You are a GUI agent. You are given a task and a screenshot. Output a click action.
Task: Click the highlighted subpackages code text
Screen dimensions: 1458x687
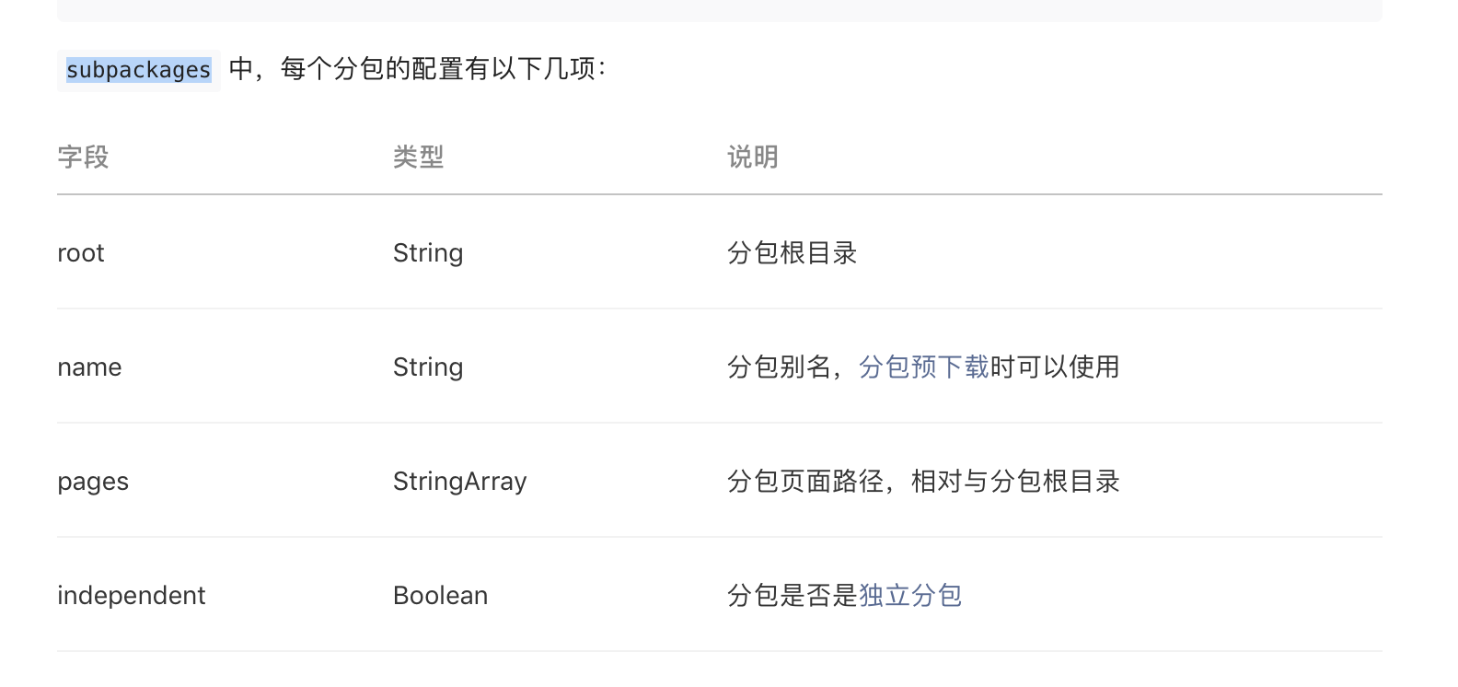coord(139,70)
